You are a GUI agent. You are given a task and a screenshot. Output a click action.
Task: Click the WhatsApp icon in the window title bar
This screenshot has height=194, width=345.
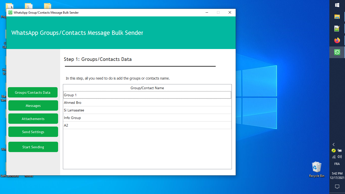point(10,12)
